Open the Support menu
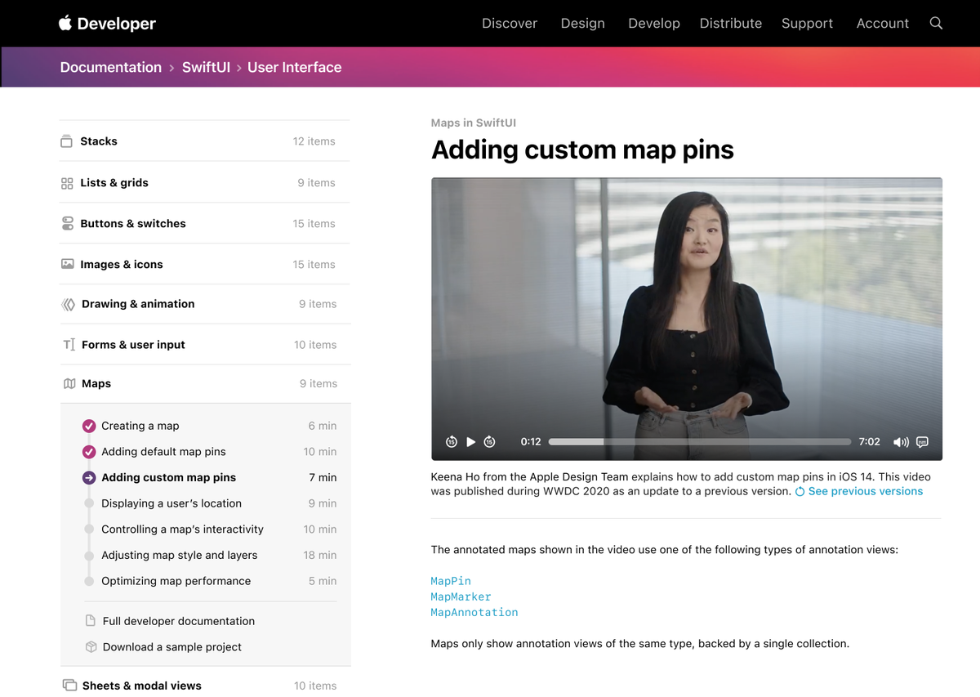 [x=807, y=23]
